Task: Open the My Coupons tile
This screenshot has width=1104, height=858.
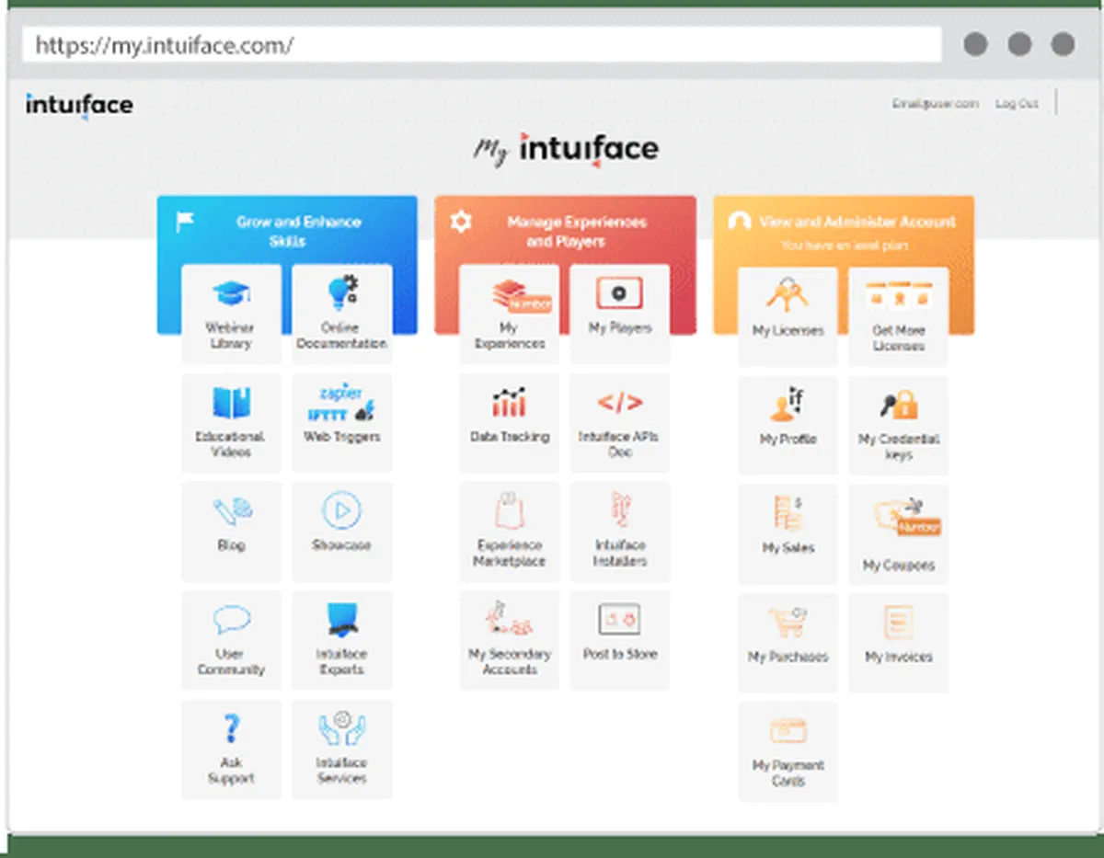Action: 898,534
